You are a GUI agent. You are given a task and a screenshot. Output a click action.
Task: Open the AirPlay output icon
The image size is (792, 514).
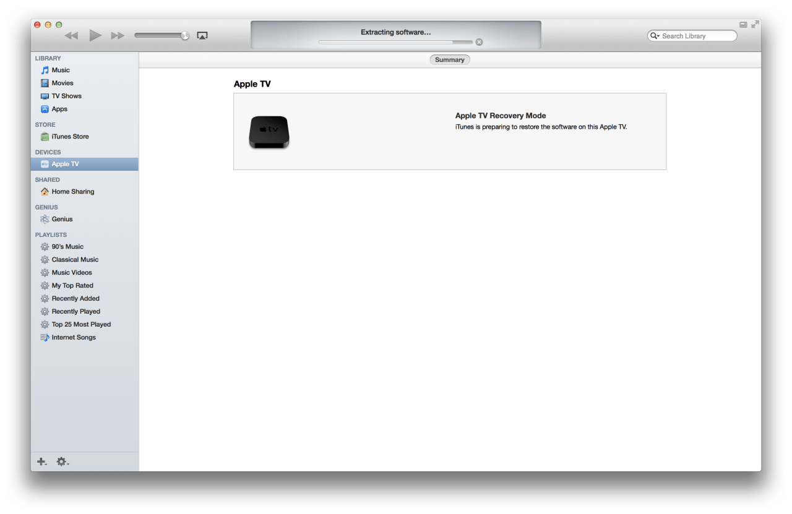(202, 36)
